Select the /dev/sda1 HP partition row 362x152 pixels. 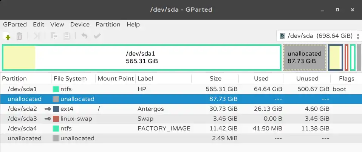[181, 89]
